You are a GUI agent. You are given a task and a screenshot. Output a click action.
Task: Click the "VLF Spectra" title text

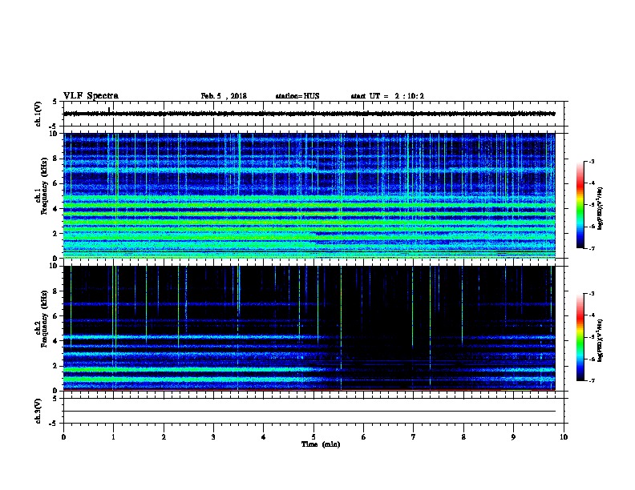[91, 96]
